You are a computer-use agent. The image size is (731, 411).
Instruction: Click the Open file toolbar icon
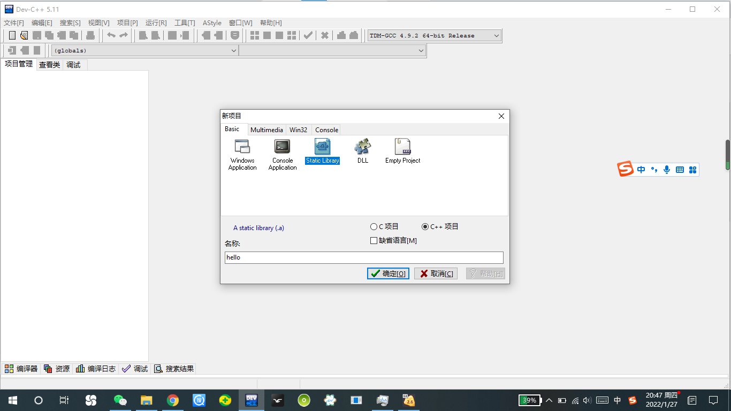[x=24, y=35]
